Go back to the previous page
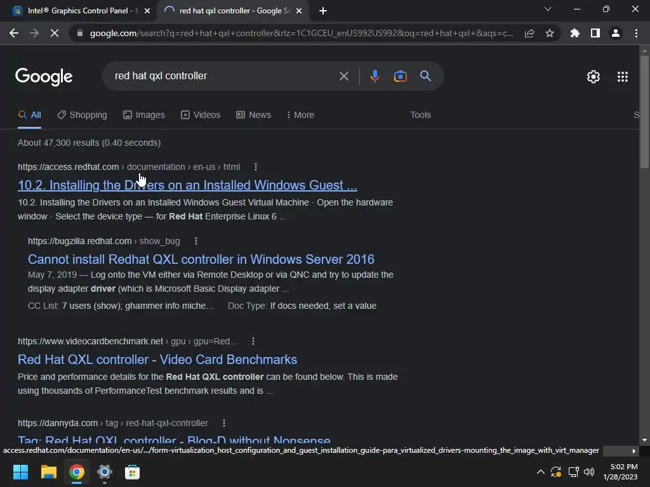Viewport: 650px width, 487px height. click(14, 33)
